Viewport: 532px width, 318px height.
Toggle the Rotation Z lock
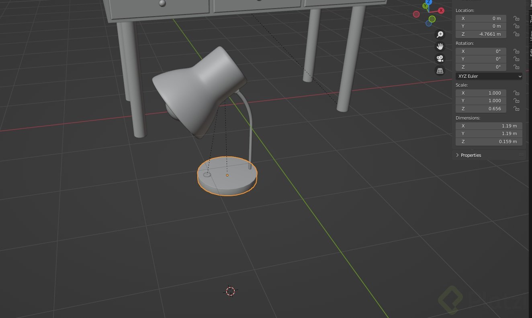click(516, 67)
